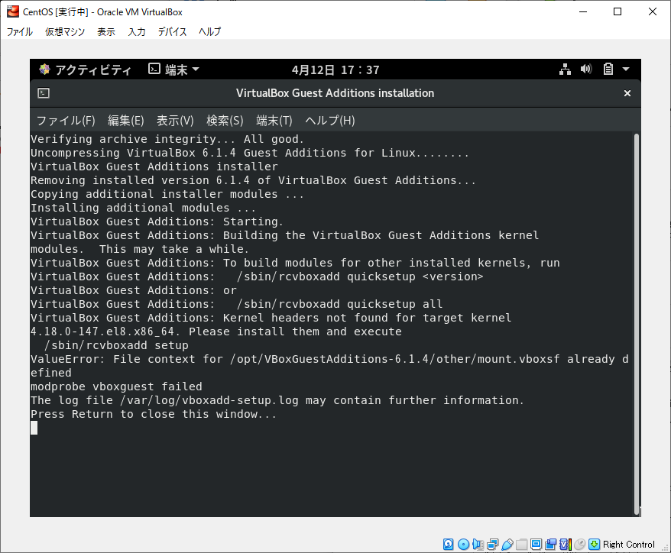Image resolution: width=671 pixels, height=553 pixels.
Task: Maximize the VirtualBox window
Action: [x=618, y=11]
